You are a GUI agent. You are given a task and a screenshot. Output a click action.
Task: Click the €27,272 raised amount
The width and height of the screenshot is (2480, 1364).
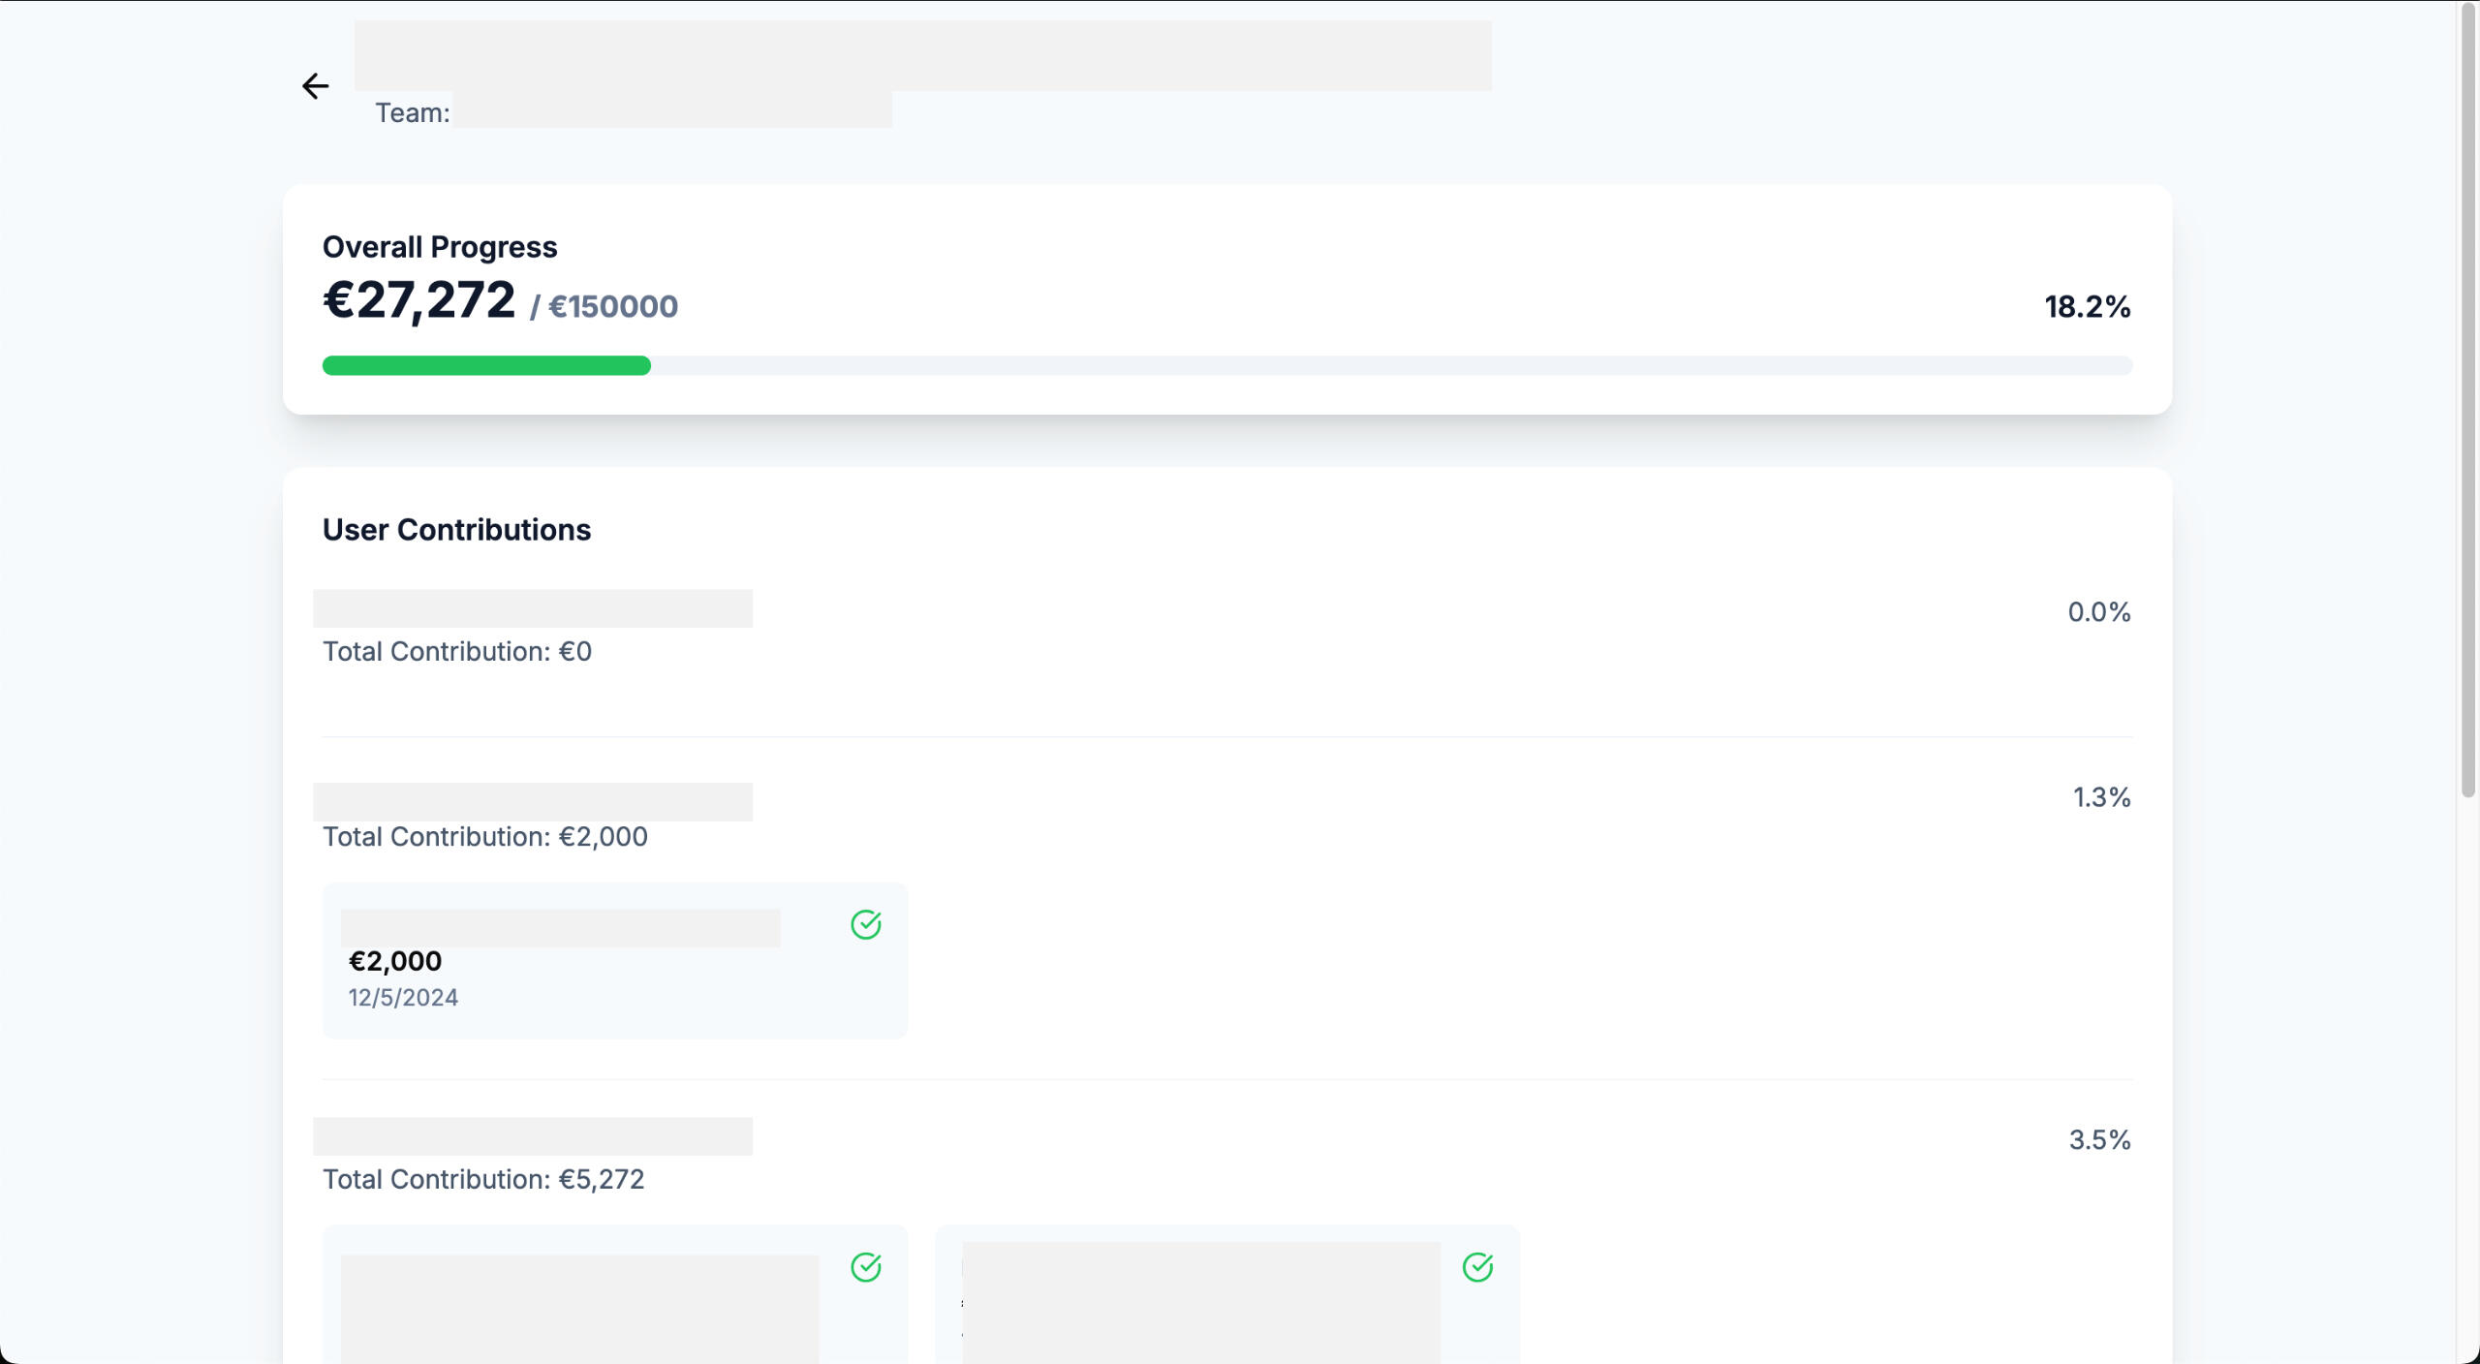418,300
